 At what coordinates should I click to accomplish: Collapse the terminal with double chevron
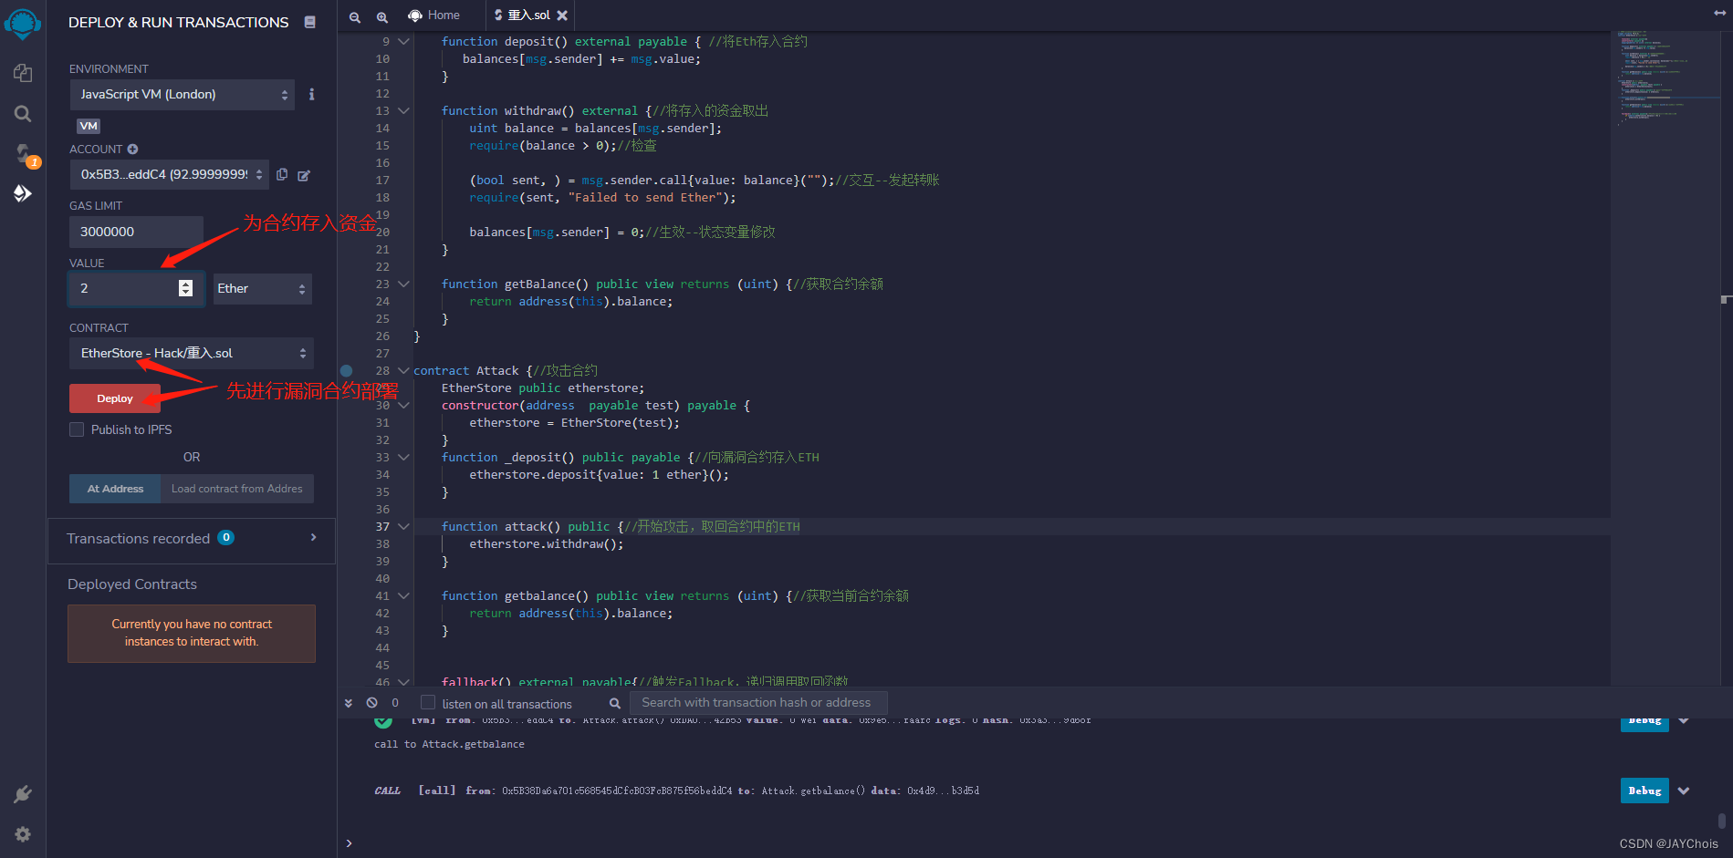349,703
